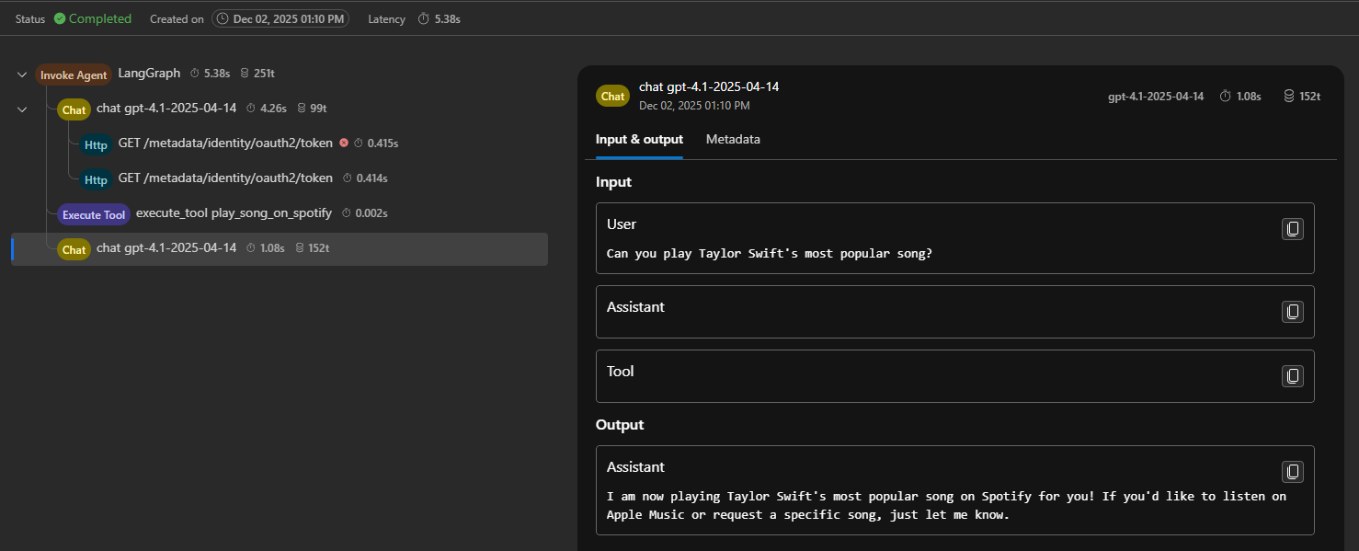Click the Http badge on the failed token request
This screenshot has height=551, width=1359.
[96, 143]
